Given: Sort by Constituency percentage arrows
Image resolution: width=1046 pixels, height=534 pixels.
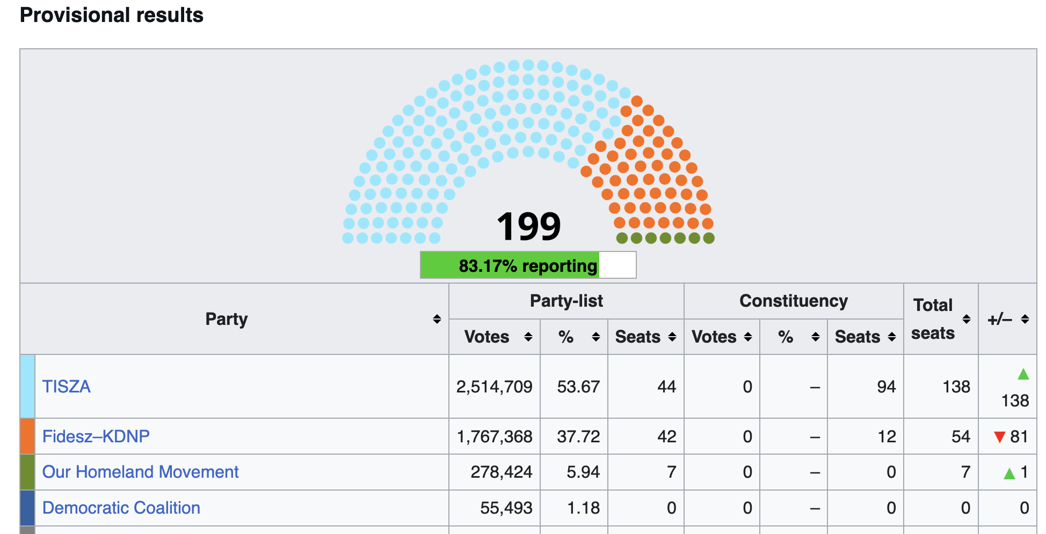Looking at the screenshot, I should point(816,337).
